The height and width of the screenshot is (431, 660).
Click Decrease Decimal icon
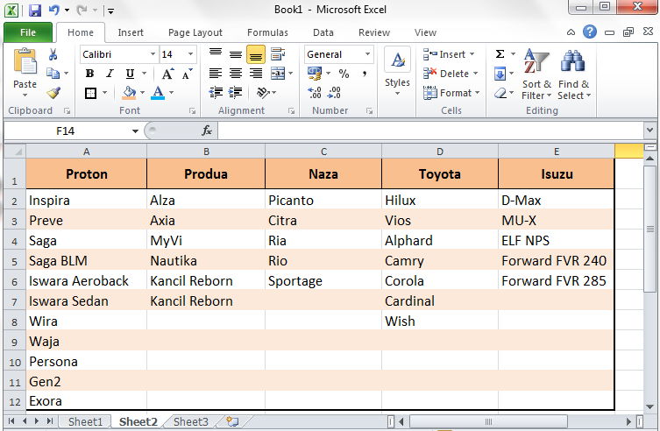(x=334, y=93)
